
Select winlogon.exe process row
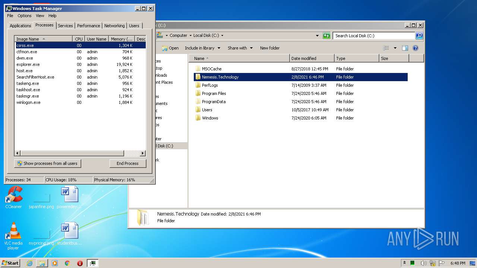tap(80, 102)
